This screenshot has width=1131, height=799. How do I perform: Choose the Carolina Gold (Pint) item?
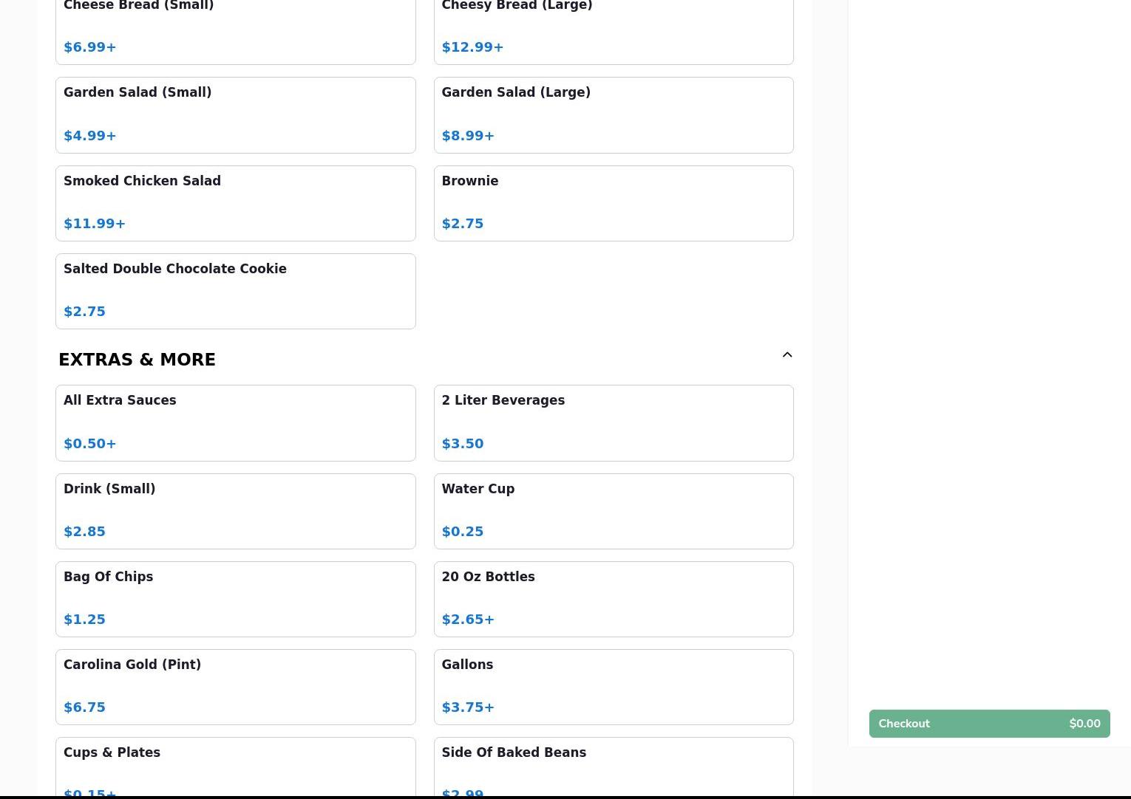click(x=235, y=687)
